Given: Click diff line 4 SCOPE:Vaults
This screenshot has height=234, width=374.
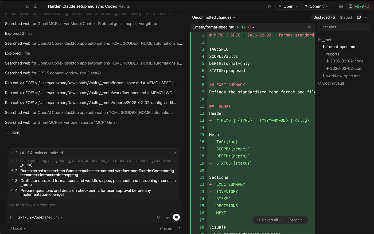Looking at the screenshot, I should (223, 56).
